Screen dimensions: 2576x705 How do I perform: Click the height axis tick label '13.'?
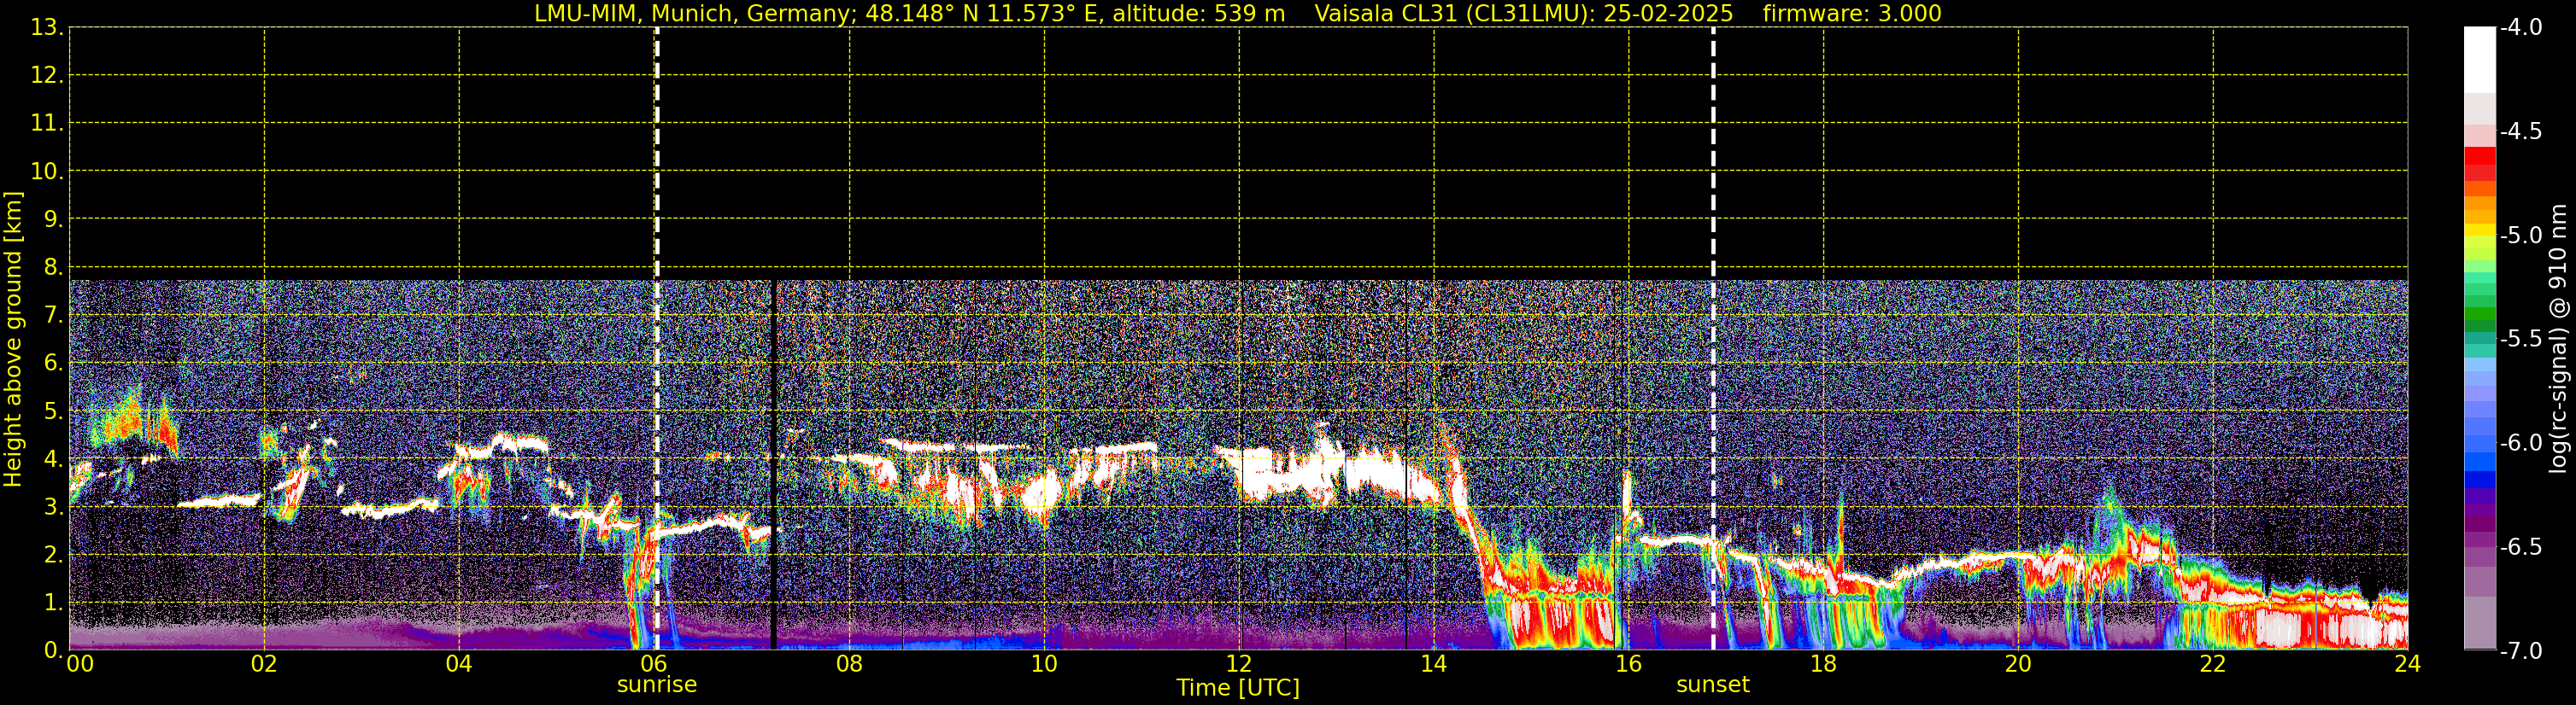pyautogui.click(x=47, y=28)
